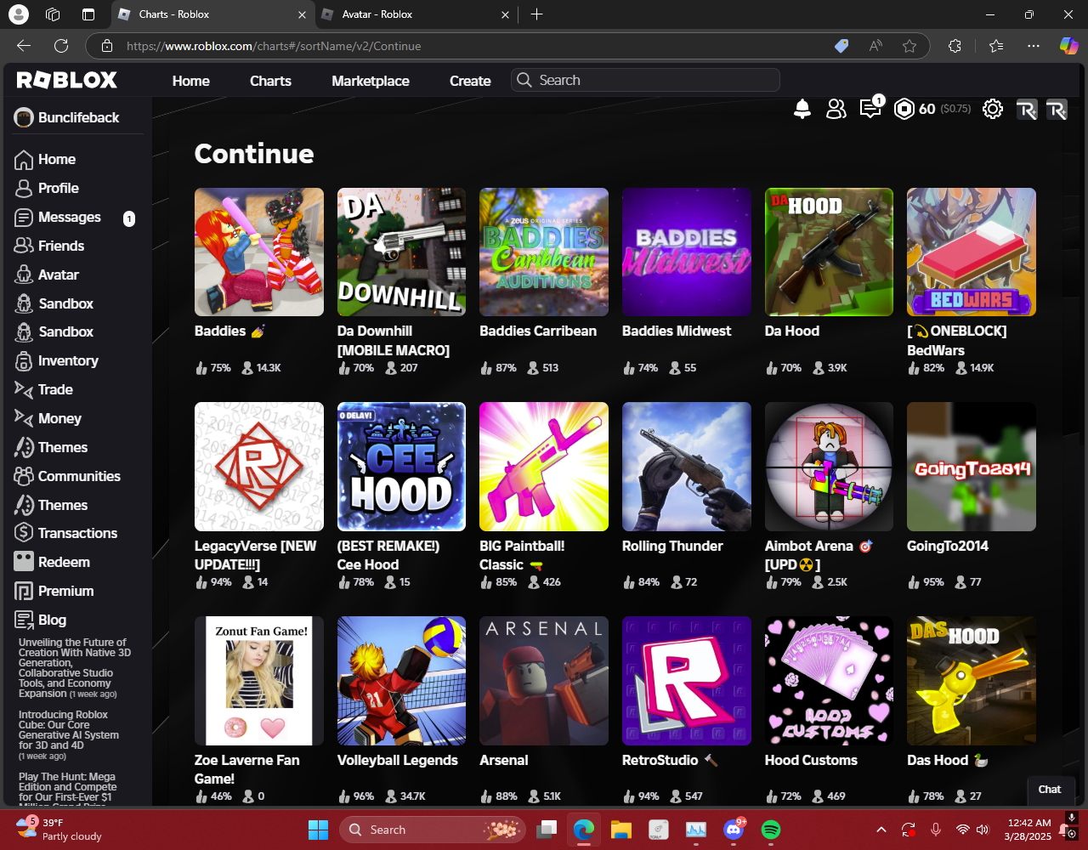Open the Chat button
This screenshot has width=1088, height=850.
tap(1050, 790)
